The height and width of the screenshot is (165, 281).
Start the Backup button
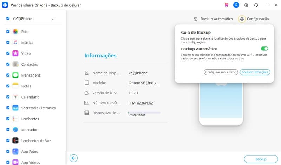pos(261,159)
